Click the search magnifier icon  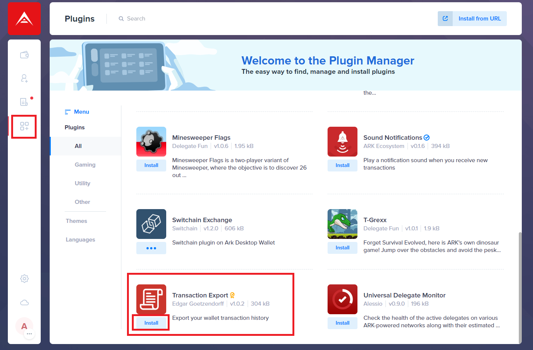point(121,19)
